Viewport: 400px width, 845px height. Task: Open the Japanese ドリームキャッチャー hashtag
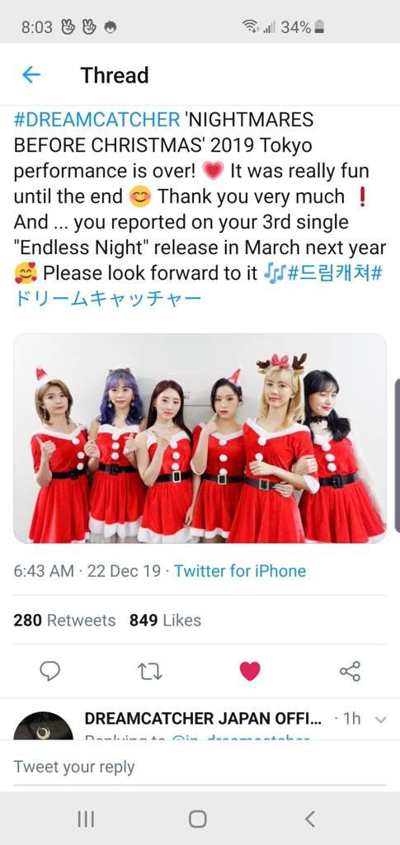(108, 299)
